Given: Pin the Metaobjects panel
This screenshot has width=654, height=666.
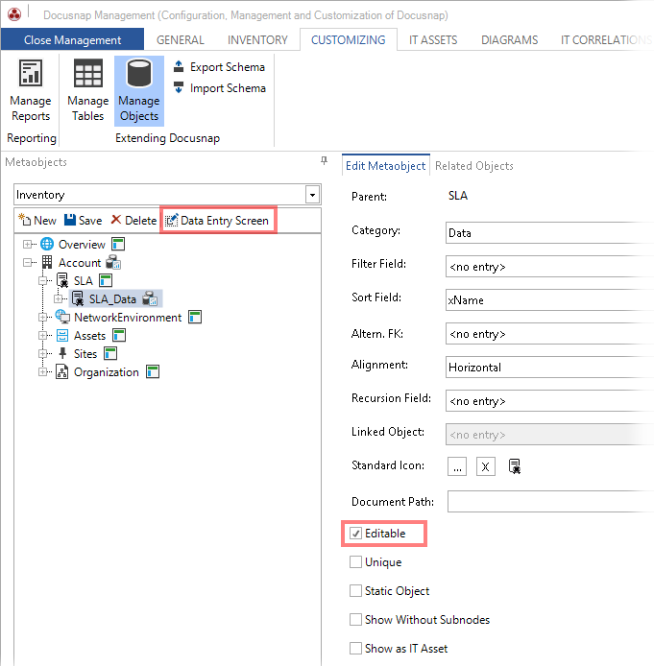Looking at the screenshot, I should pos(324,160).
